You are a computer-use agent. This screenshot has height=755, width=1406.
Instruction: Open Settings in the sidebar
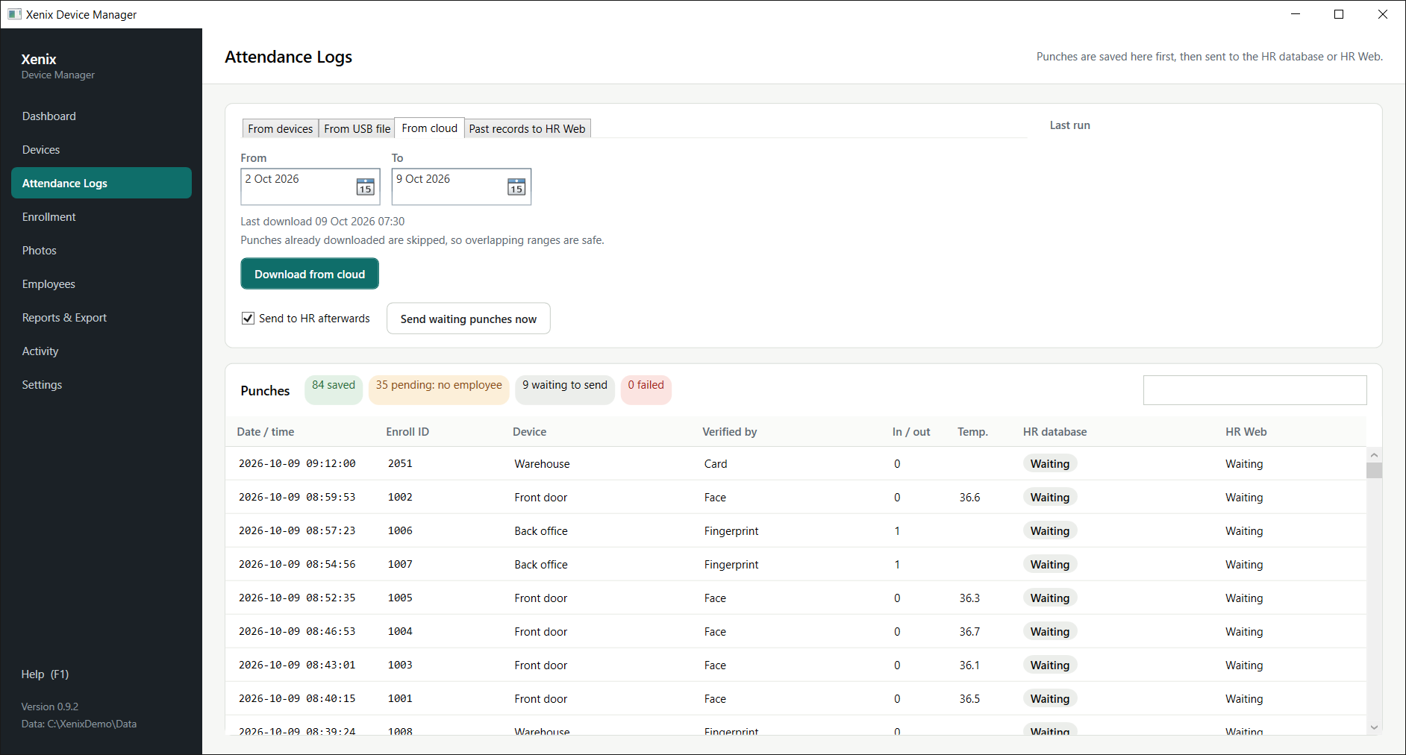(101, 384)
